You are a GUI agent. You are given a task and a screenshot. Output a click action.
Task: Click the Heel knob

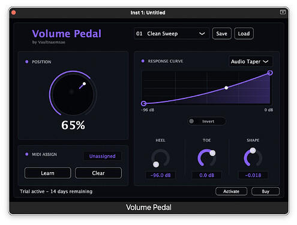(x=160, y=158)
